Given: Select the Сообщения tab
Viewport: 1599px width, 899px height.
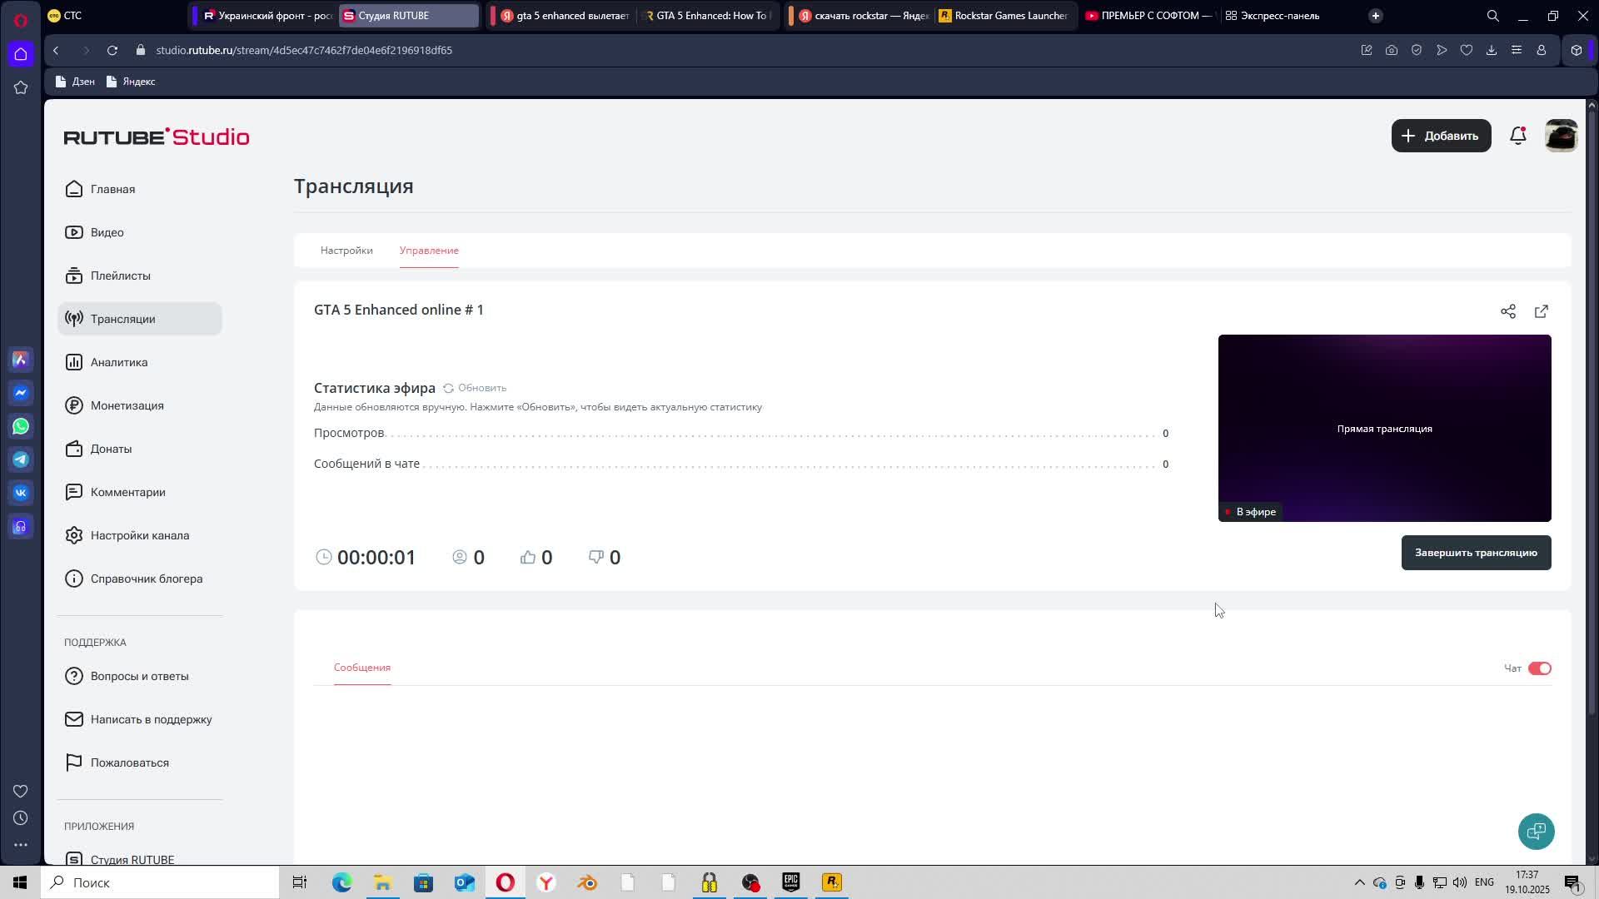Looking at the screenshot, I should point(361,668).
